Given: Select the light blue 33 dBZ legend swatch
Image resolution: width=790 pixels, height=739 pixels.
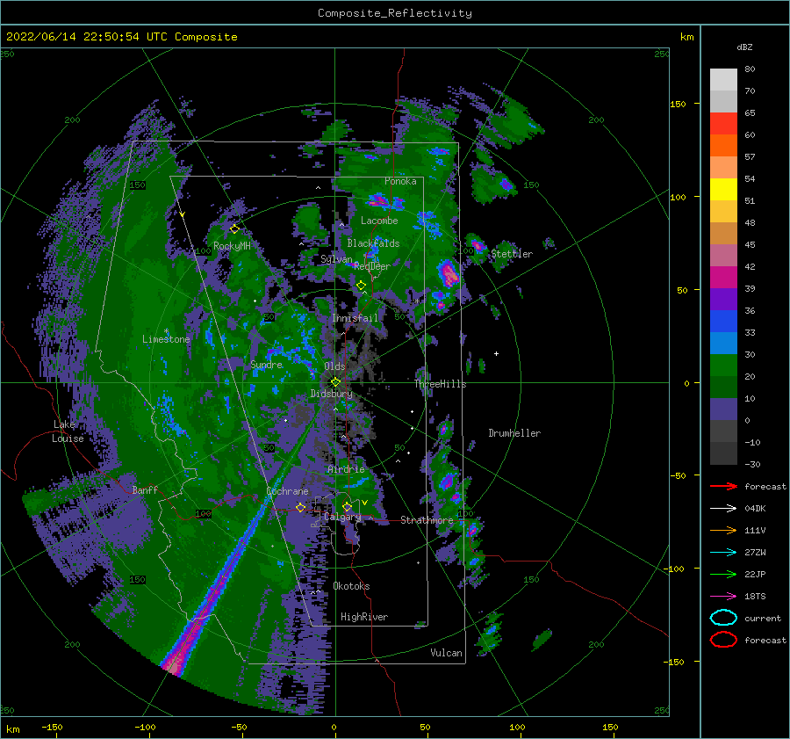Looking at the screenshot, I should click(x=723, y=343).
